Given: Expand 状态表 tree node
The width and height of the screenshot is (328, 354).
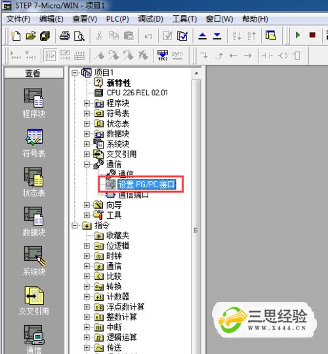Looking at the screenshot, I should pyautogui.click(x=87, y=123).
